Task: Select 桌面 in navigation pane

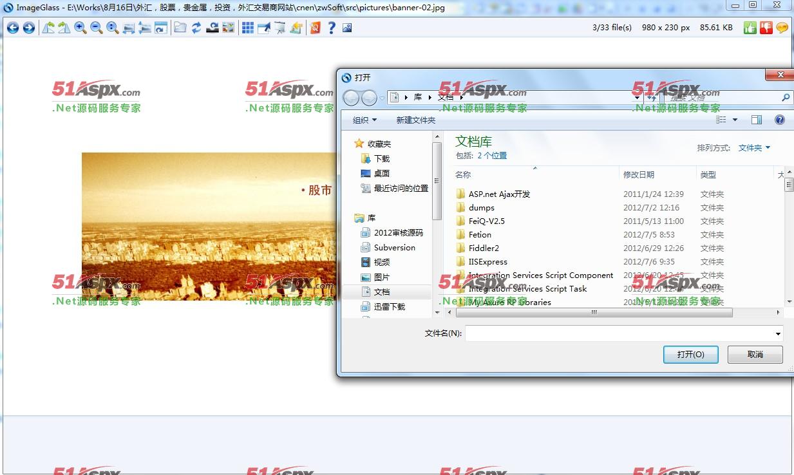Action: pos(382,173)
